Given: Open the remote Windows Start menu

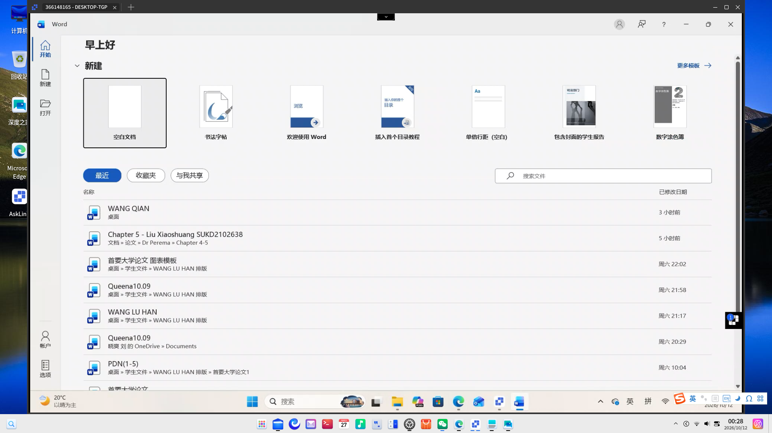Looking at the screenshot, I should (252, 401).
